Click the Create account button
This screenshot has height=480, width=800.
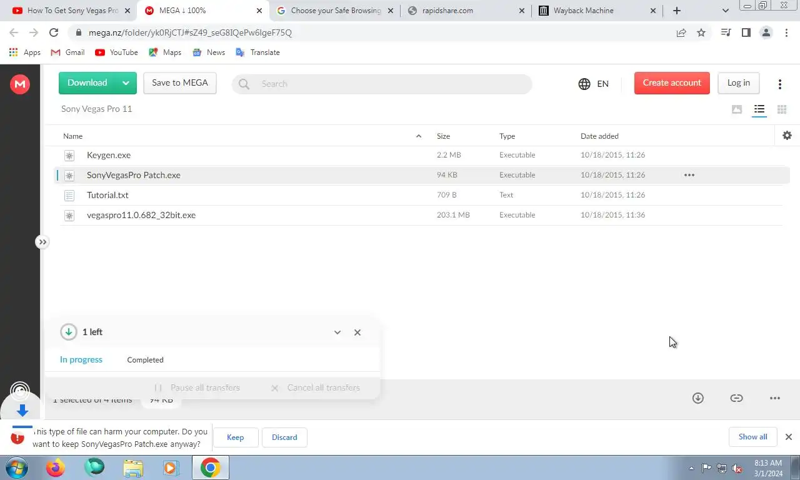click(672, 83)
